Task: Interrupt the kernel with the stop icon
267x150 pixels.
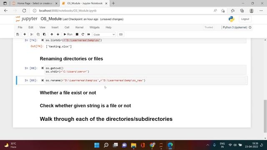Action: click(77, 34)
